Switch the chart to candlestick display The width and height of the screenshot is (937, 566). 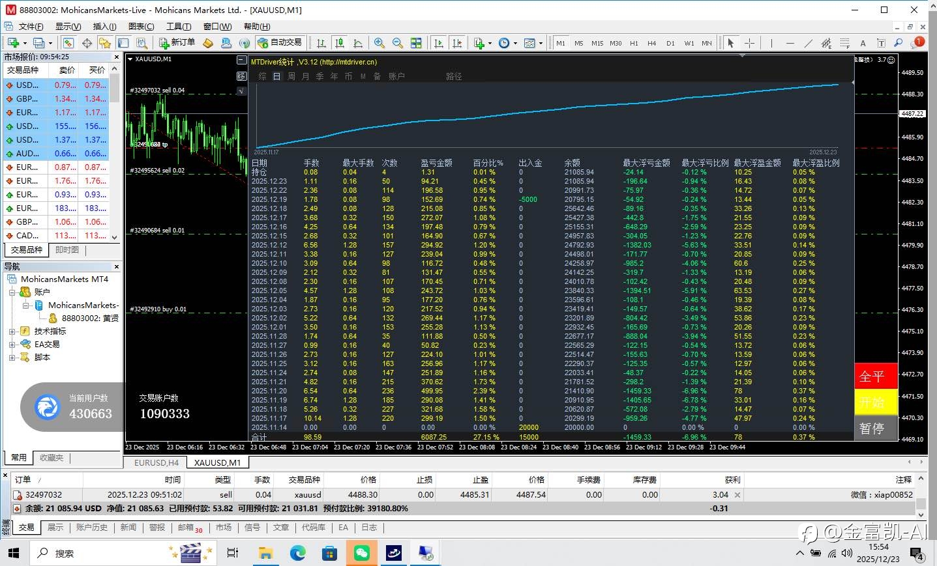coord(339,43)
